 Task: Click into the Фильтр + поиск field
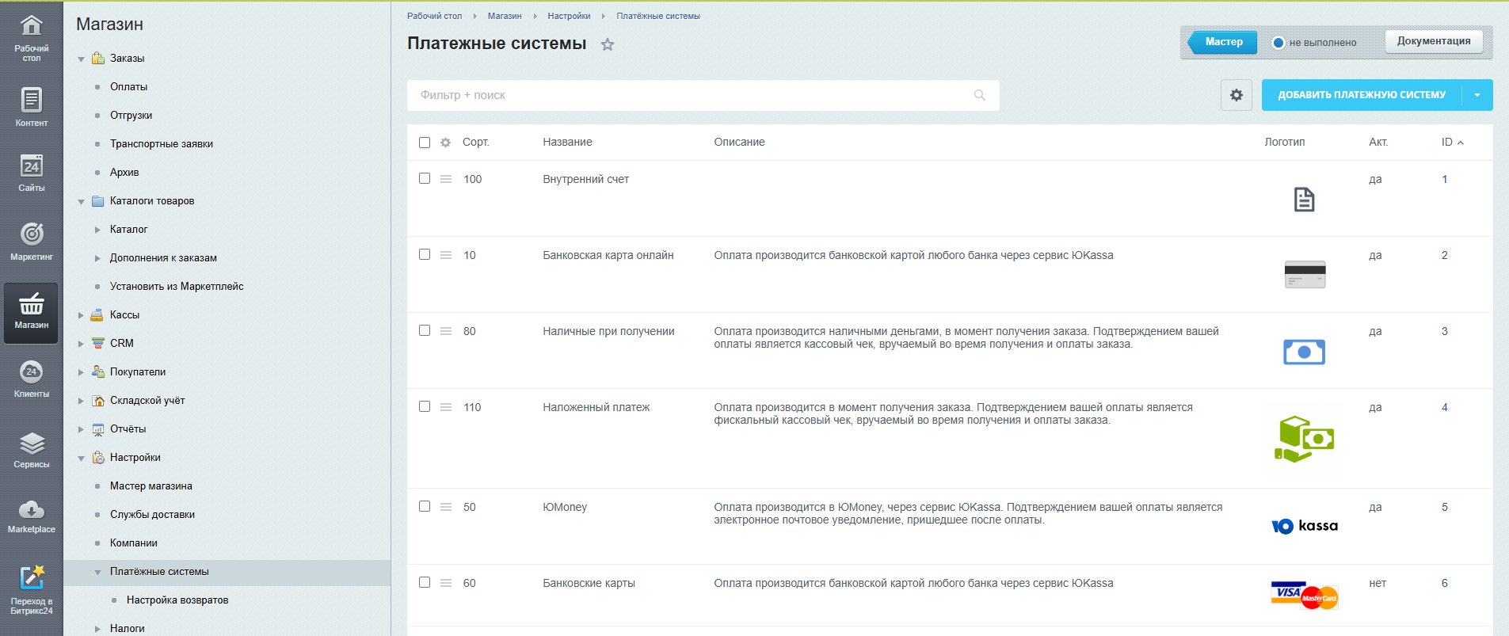(689, 95)
